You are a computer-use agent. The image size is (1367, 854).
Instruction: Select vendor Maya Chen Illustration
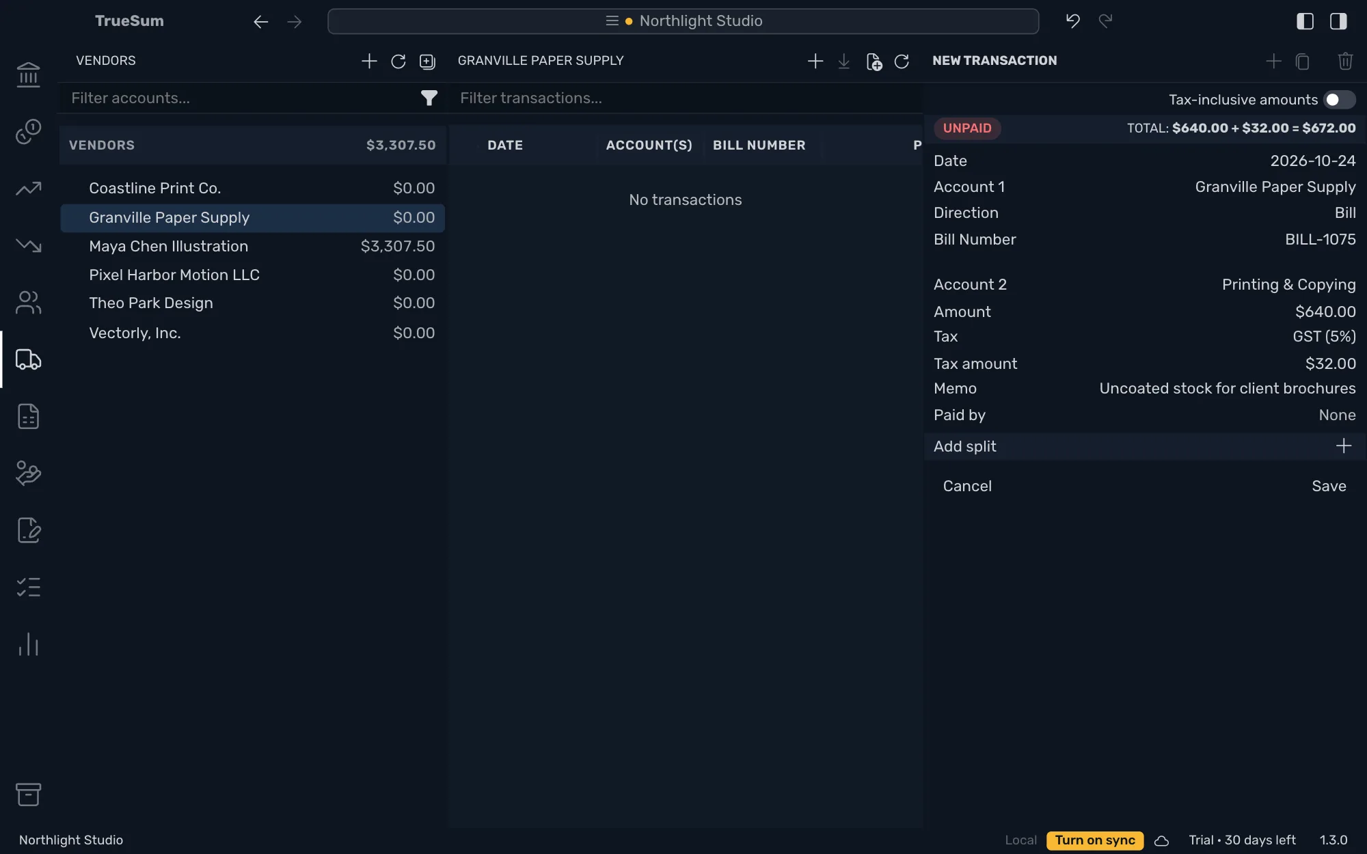coord(252,246)
